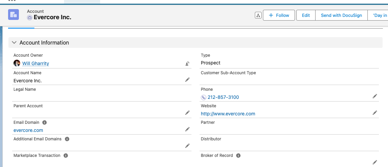
Task: Show info tooltip for Marketplace Transaction
Action: pyautogui.click(x=66, y=156)
